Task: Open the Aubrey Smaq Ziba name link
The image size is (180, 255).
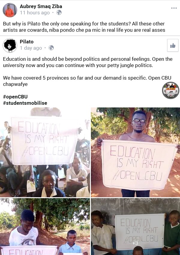Action: point(41,6)
